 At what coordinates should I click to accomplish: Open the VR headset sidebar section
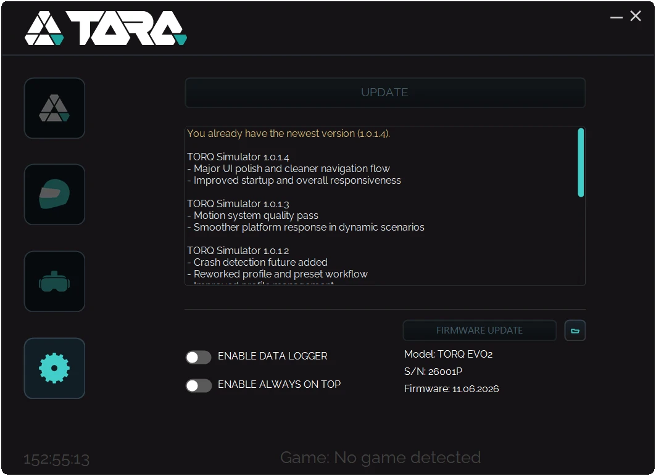click(x=54, y=281)
